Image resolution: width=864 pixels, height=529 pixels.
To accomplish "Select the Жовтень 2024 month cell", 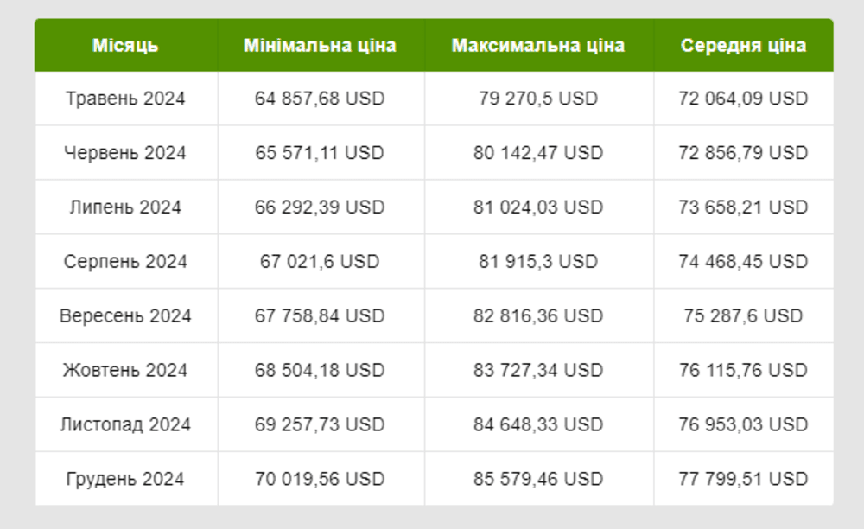I will tap(125, 370).
